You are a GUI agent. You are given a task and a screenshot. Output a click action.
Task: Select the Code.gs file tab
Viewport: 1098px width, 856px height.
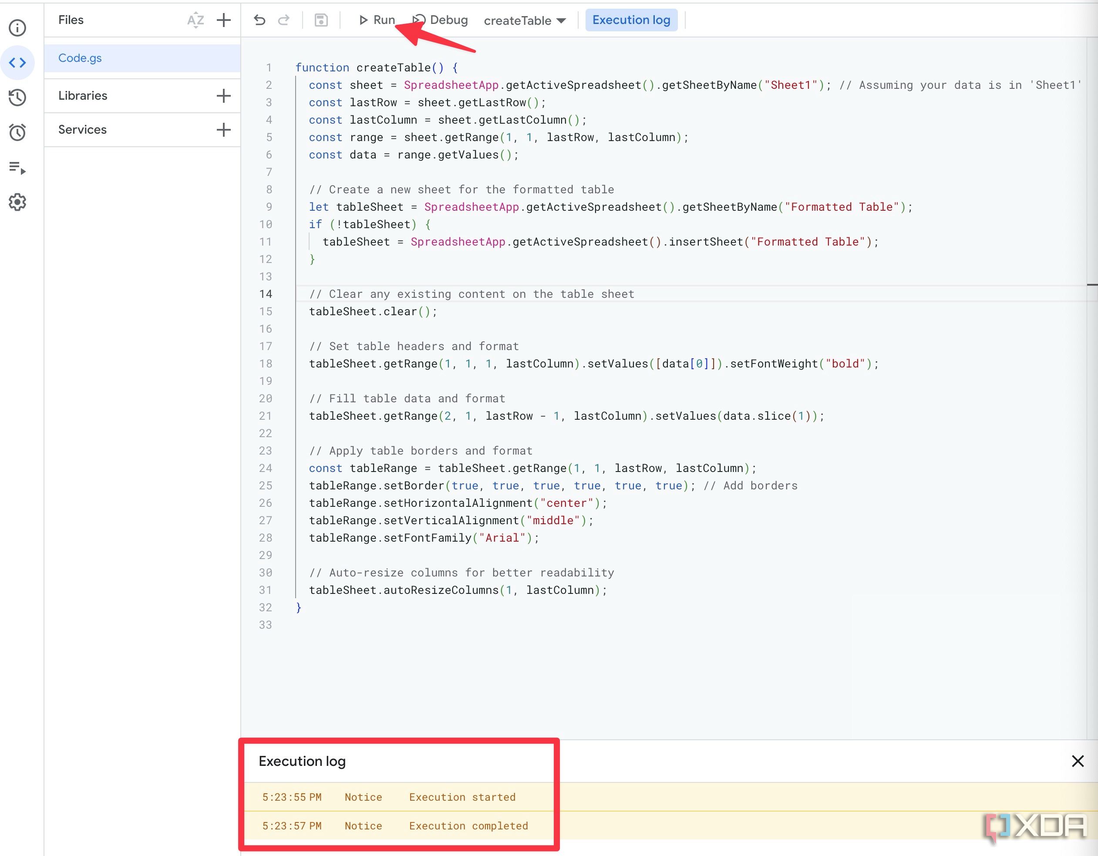(143, 58)
